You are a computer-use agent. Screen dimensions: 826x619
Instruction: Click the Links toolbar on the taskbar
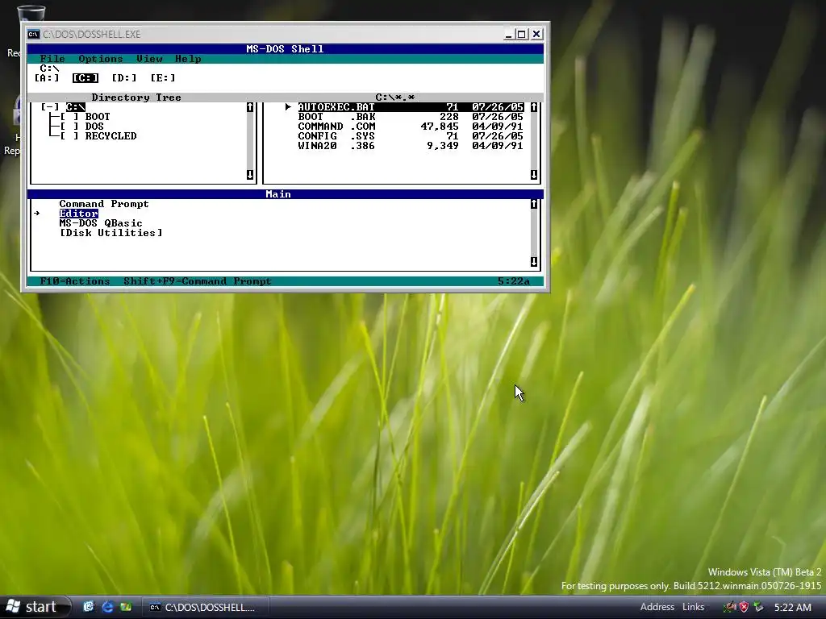pyautogui.click(x=693, y=607)
